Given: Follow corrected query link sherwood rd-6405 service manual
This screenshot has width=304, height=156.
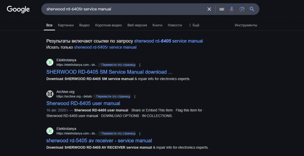Looking at the screenshot, I should pyautogui.click(x=168, y=41).
